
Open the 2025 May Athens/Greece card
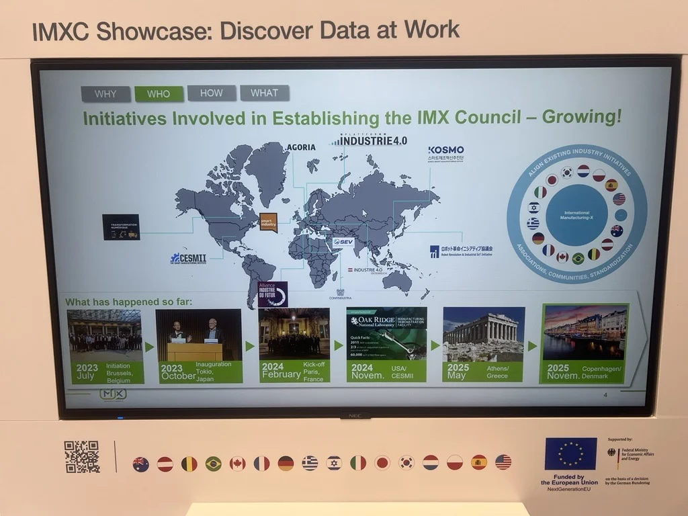484,344
